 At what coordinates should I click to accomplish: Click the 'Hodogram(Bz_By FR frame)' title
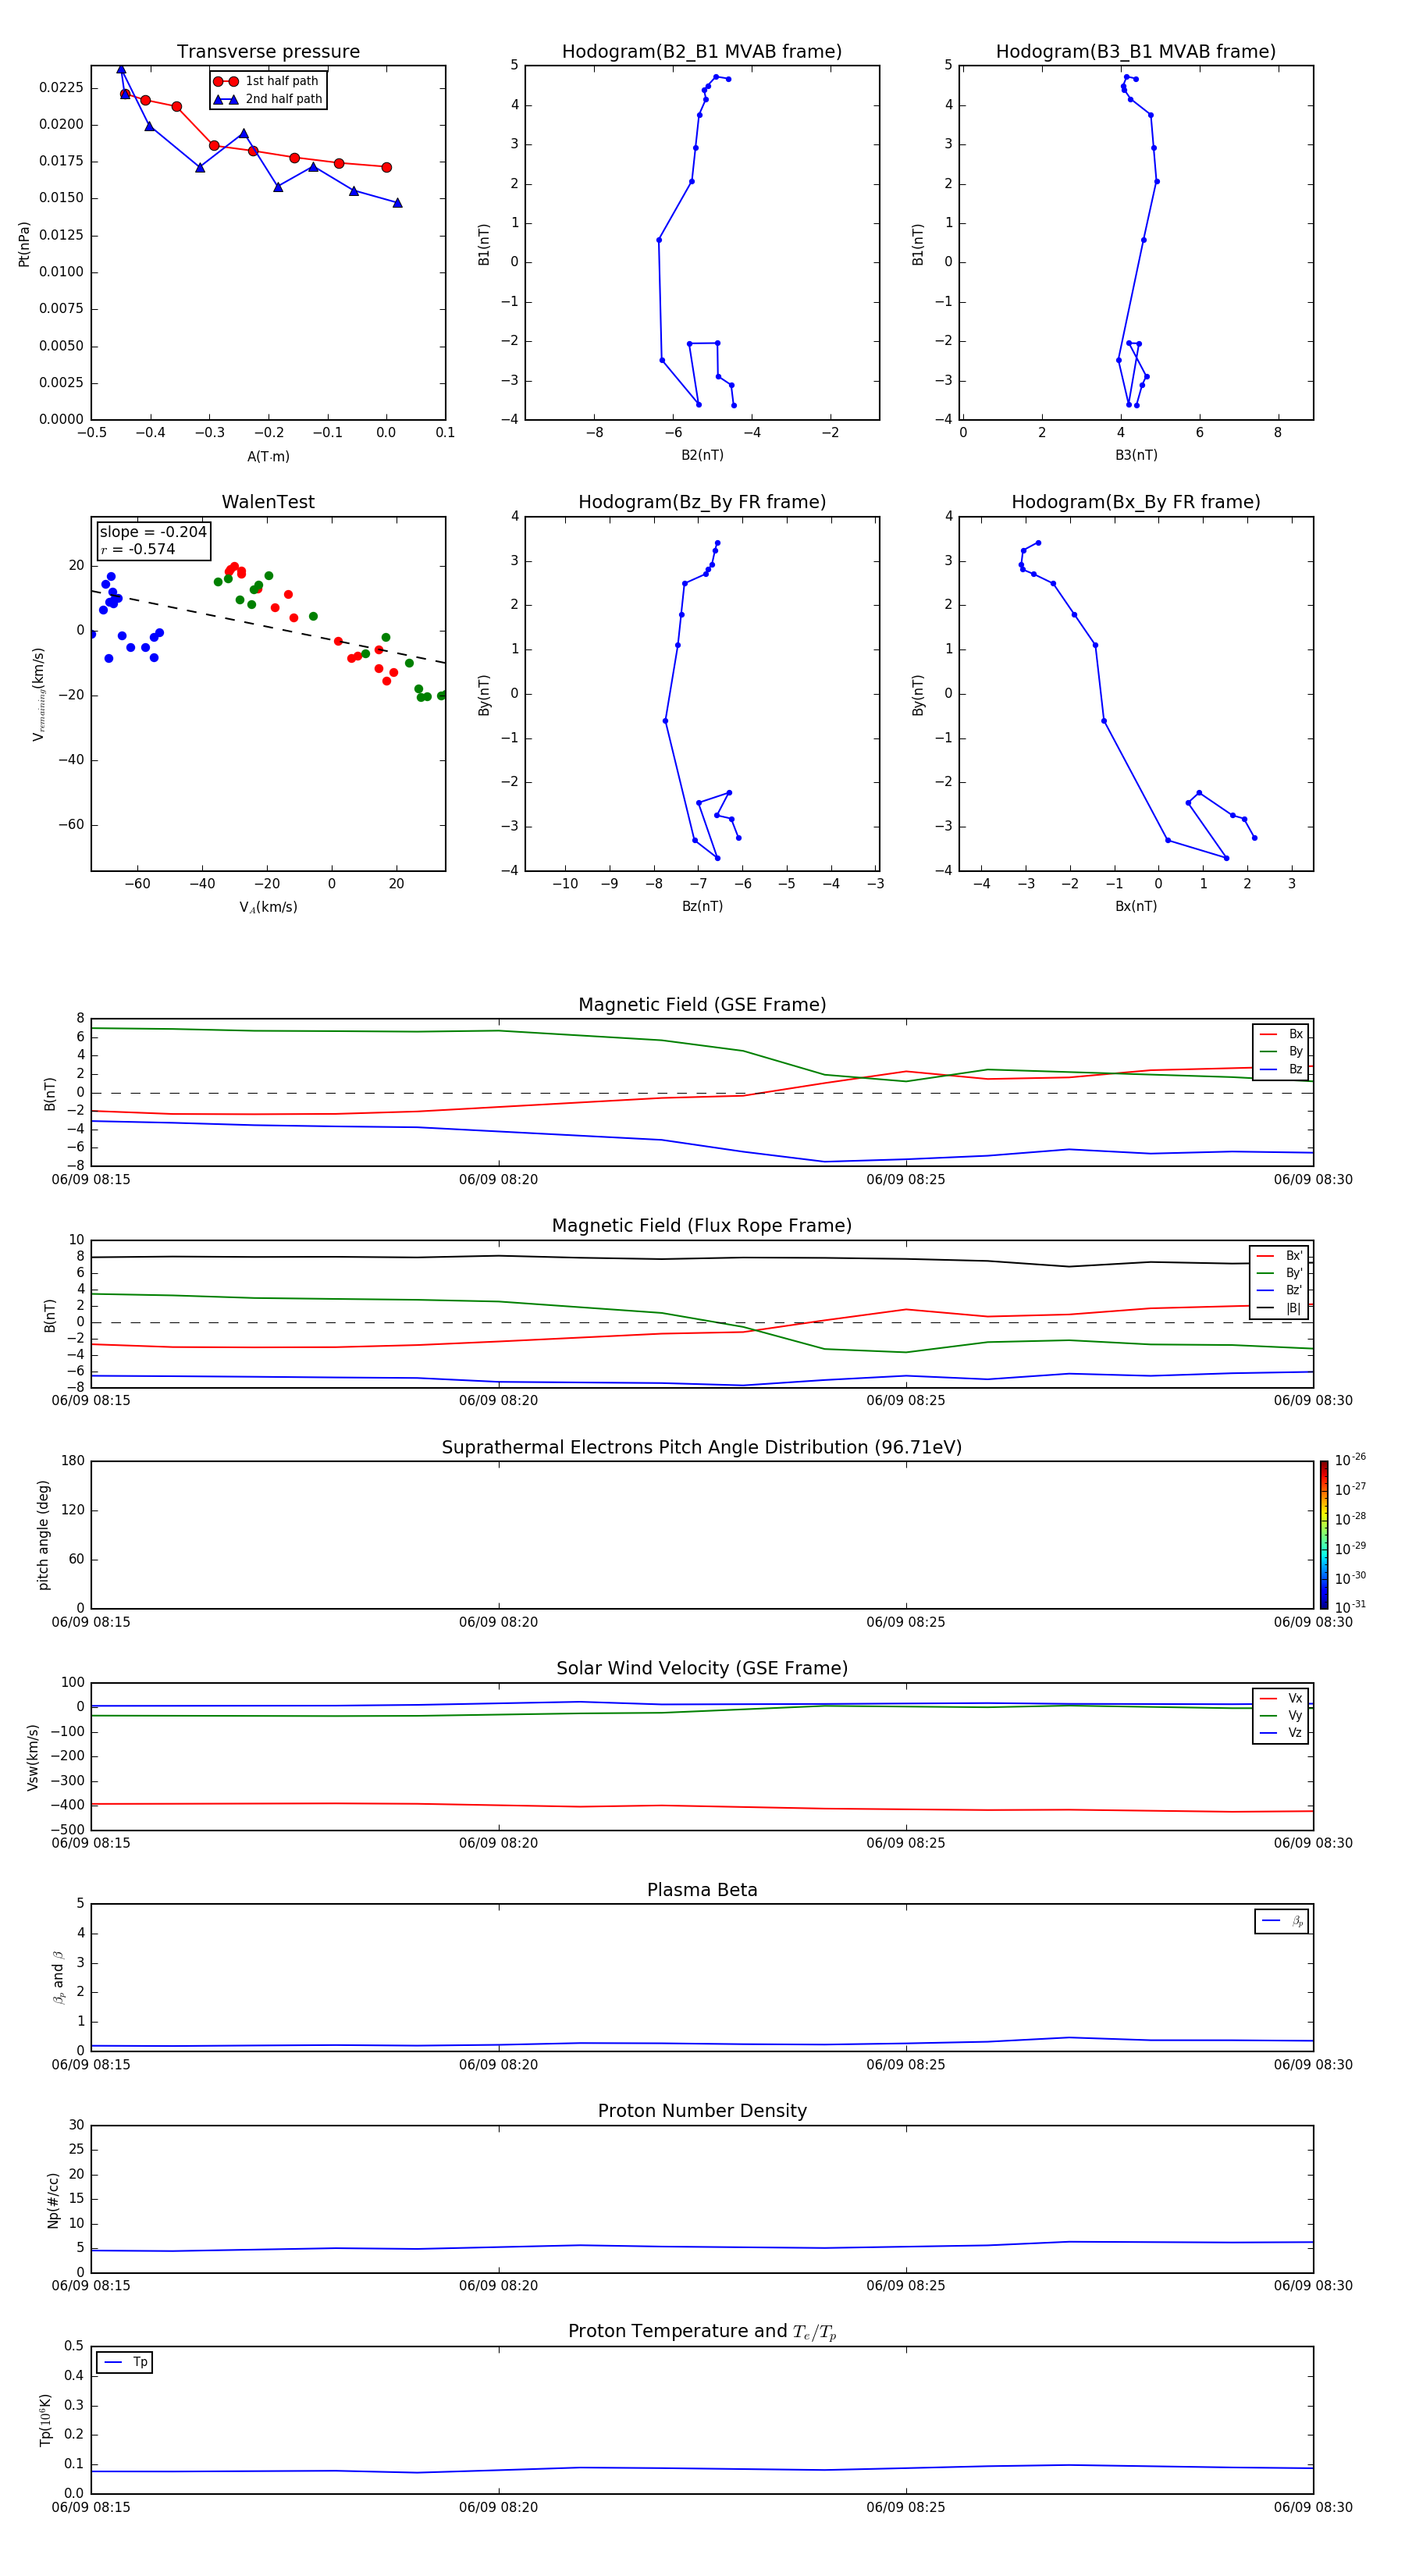coord(702,502)
